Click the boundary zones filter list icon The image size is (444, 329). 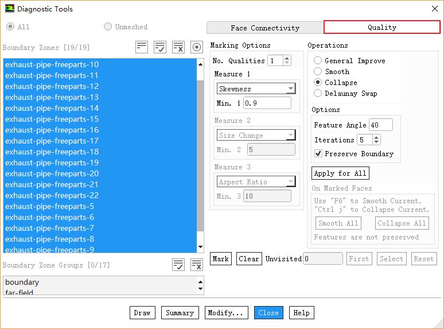tap(142, 47)
